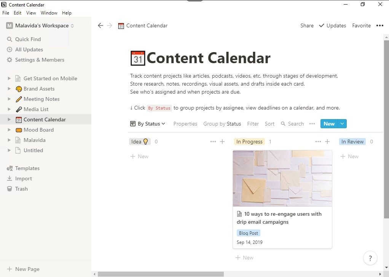The height and width of the screenshot is (277, 389).
Task: Click the Settings & Members gear icon
Action: 10,60
